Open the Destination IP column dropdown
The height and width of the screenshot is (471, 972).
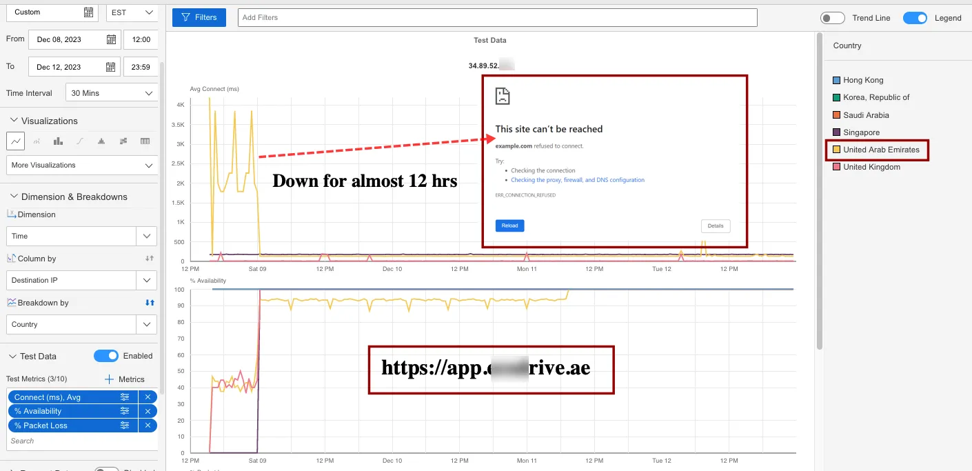81,280
